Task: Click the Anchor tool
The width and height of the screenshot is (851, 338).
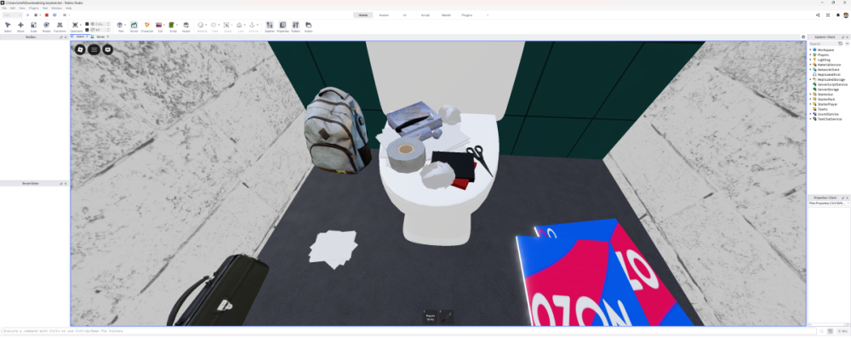Action: pos(253,26)
